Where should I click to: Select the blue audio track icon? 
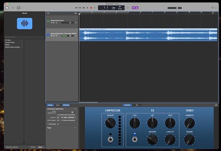click(48, 34)
